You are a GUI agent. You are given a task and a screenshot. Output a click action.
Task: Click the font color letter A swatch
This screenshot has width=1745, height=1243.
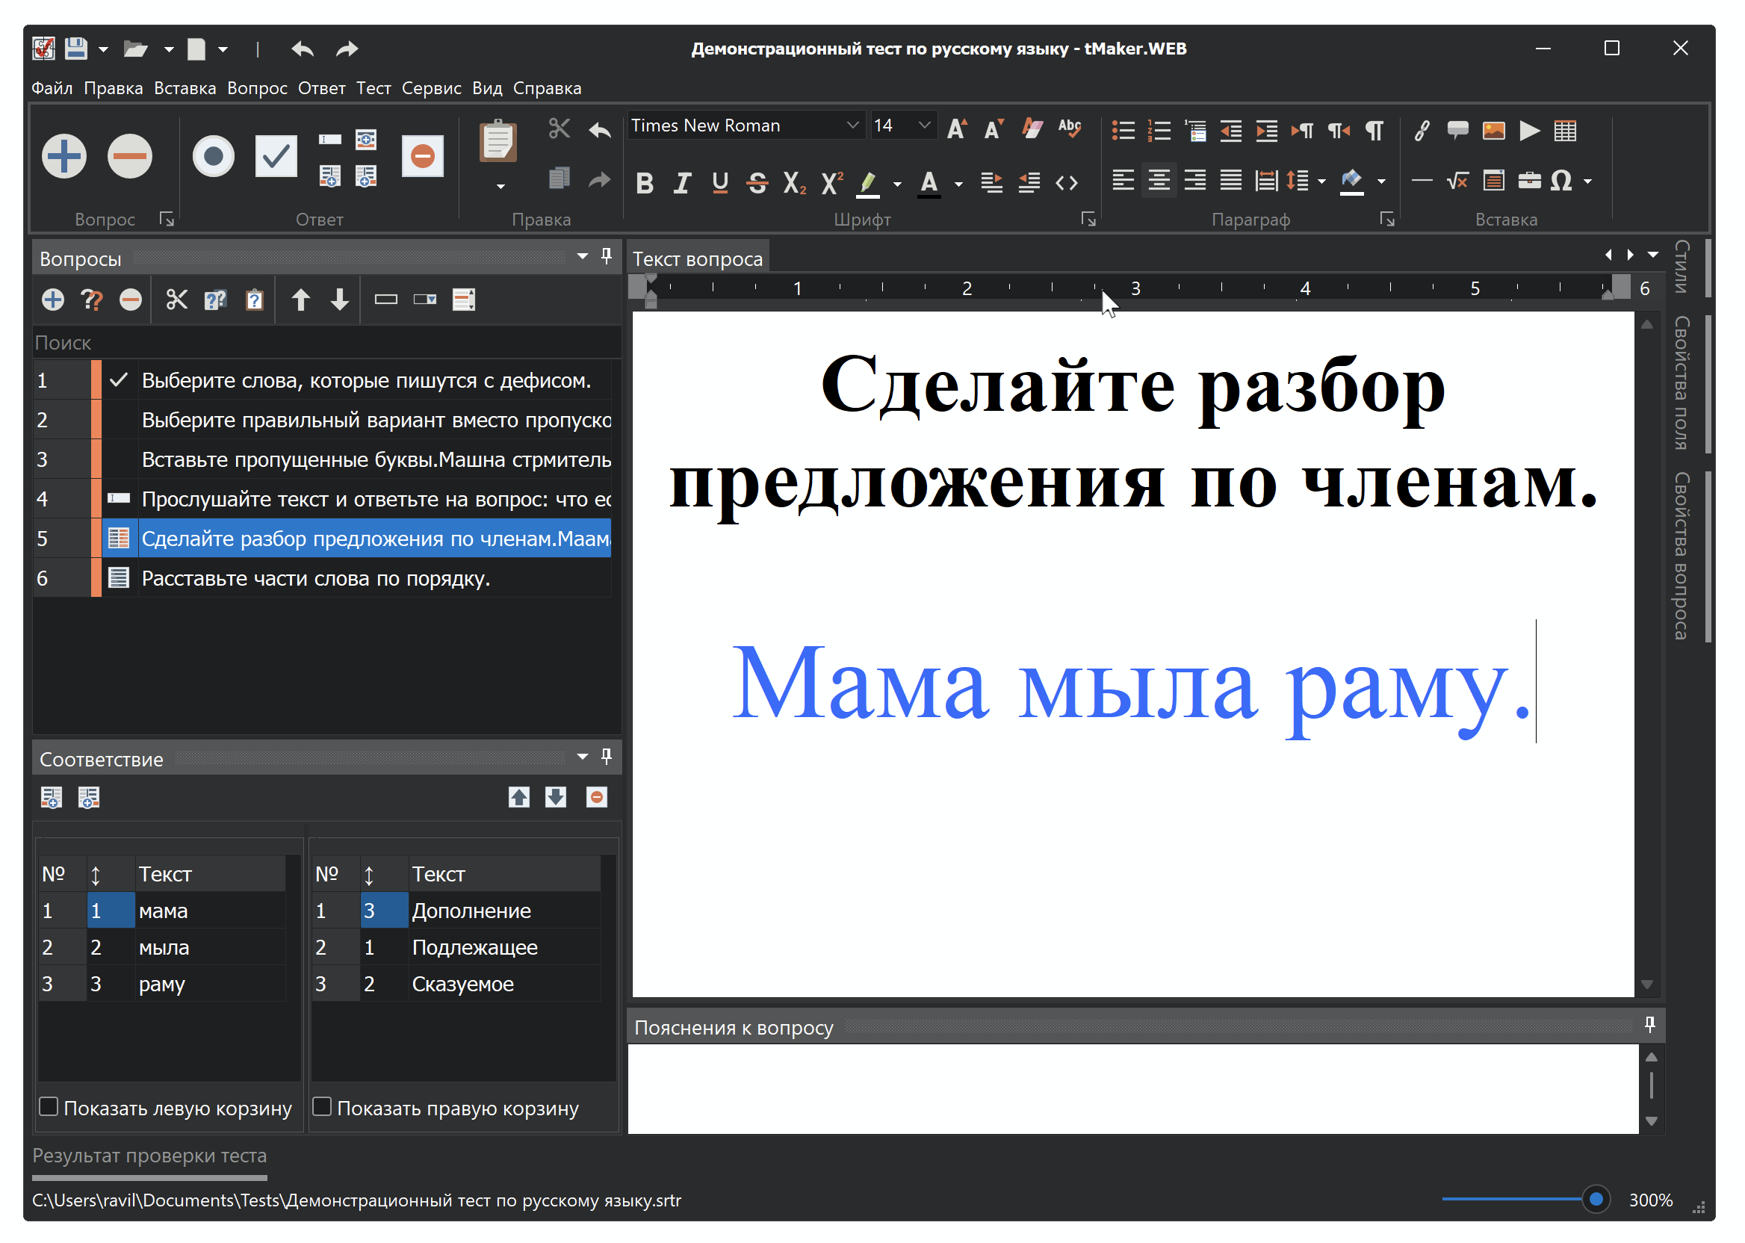929,184
